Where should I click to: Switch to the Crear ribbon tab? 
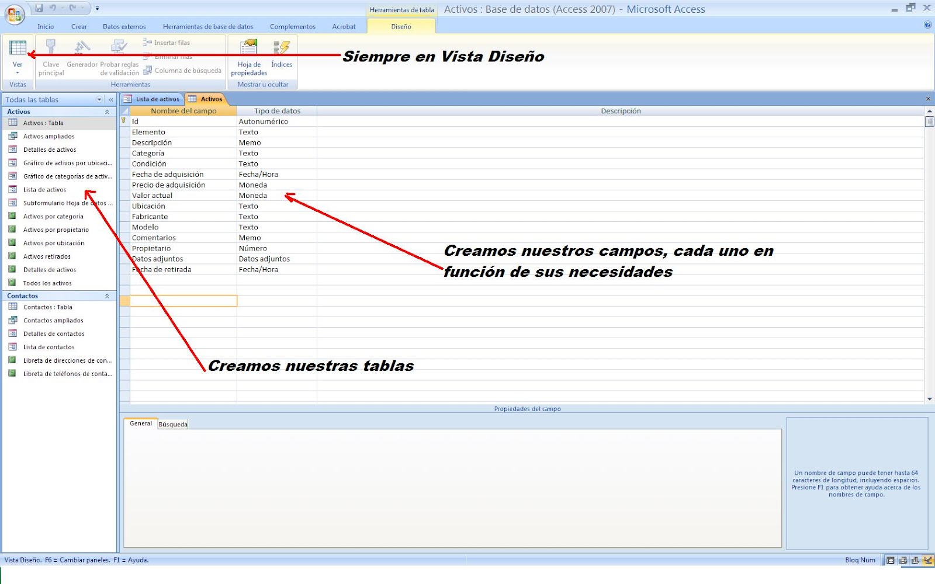point(79,26)
